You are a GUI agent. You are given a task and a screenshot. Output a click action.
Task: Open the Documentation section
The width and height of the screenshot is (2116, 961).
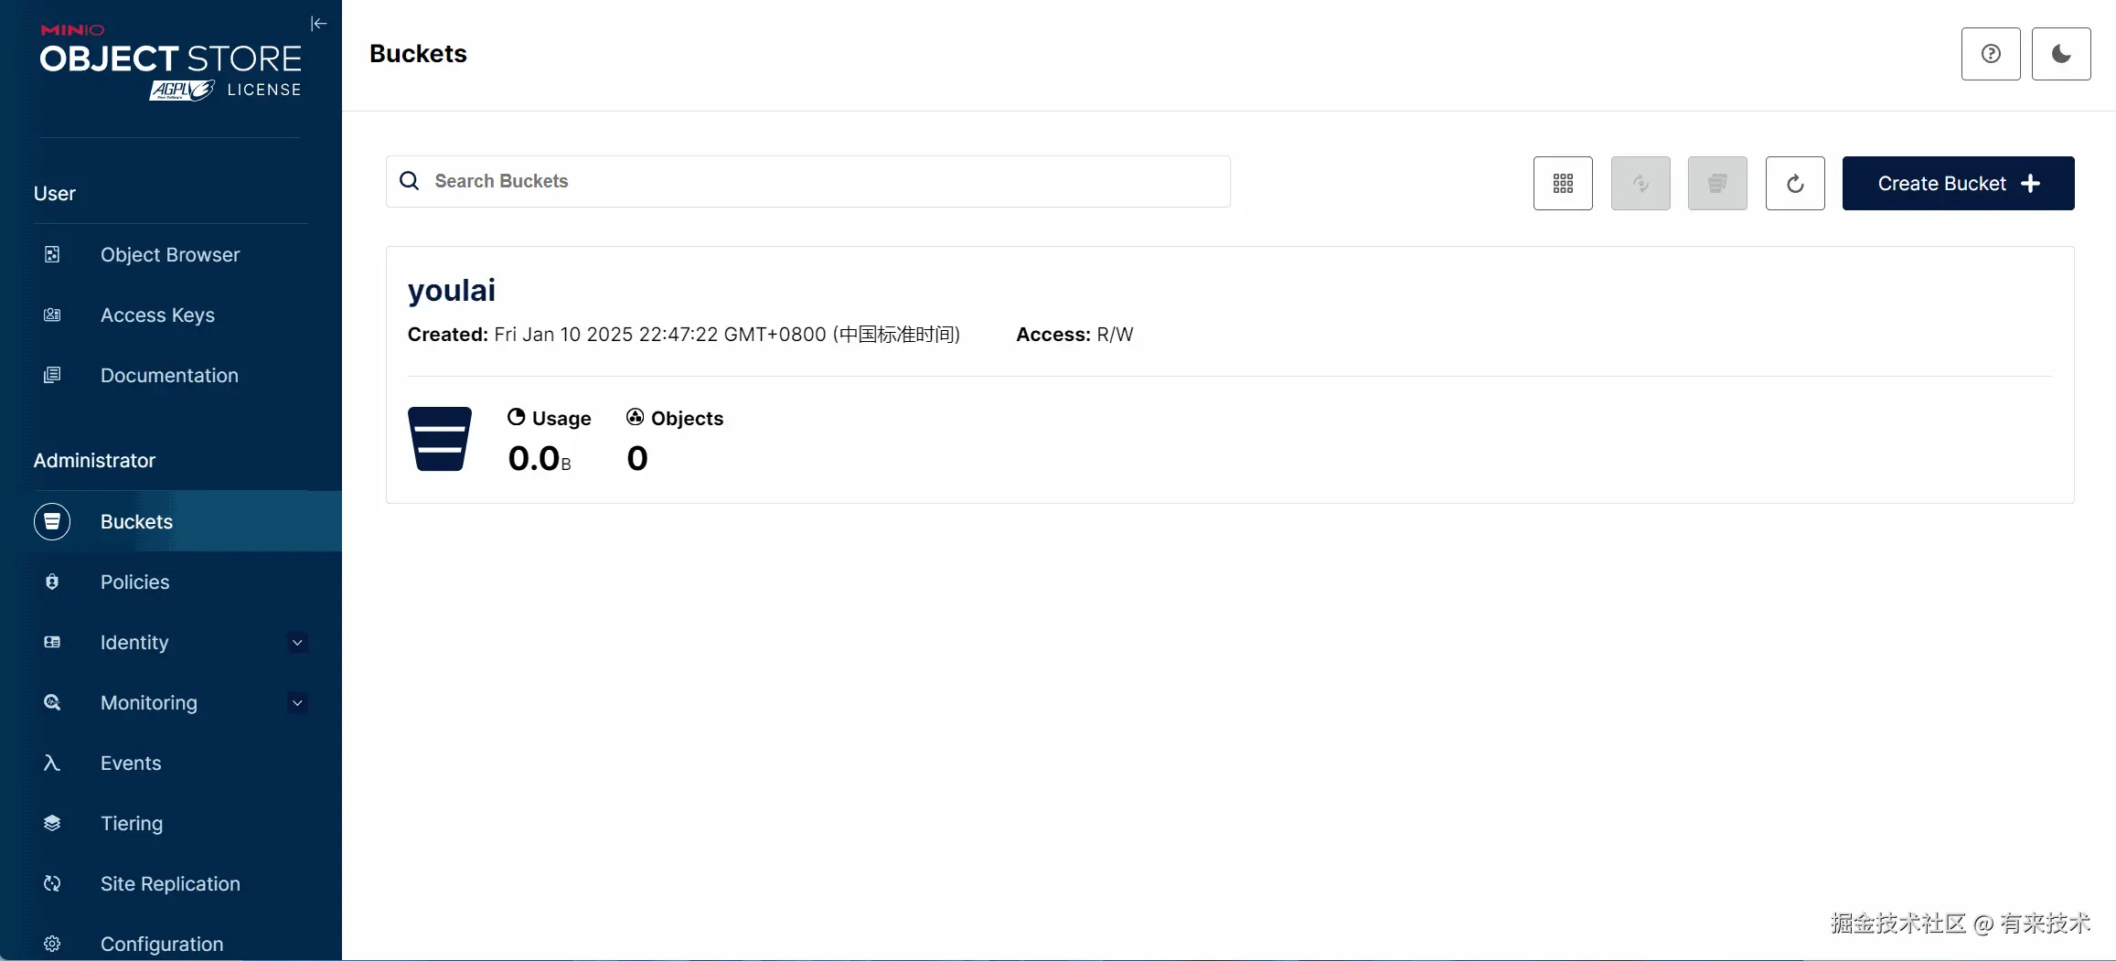[168, 375]
